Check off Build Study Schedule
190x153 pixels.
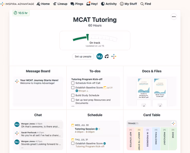(73, 95)
